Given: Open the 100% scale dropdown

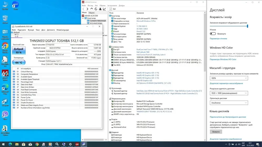Looking at the screenshot, I should coord(228,78).
